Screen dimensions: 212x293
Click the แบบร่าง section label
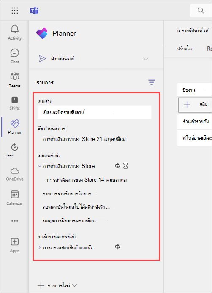(x=44, y=101)
